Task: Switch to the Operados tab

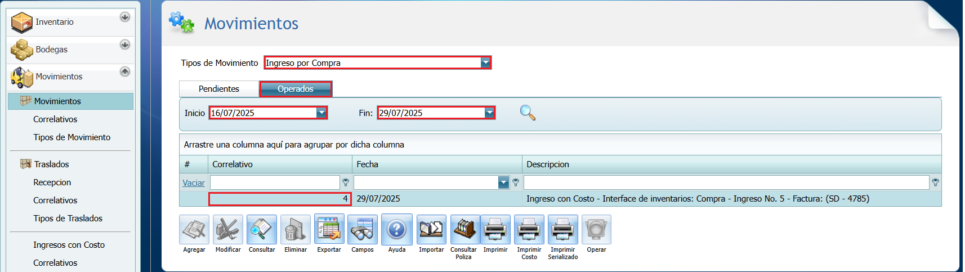Action: click(296, 89)
